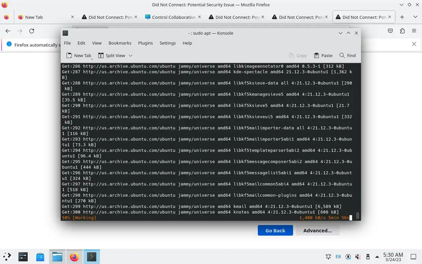Open Dolphin file manager from taskbar
The height and width of the screenshot is (264, 422).
57,256
